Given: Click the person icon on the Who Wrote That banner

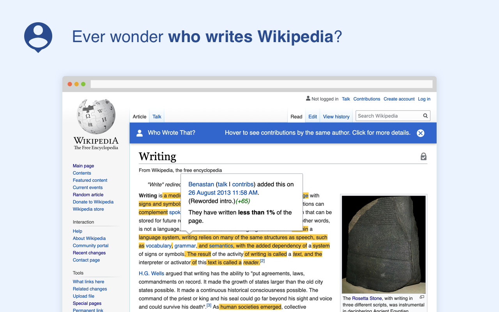Looking at the screenshot, I should pos(140,133).
